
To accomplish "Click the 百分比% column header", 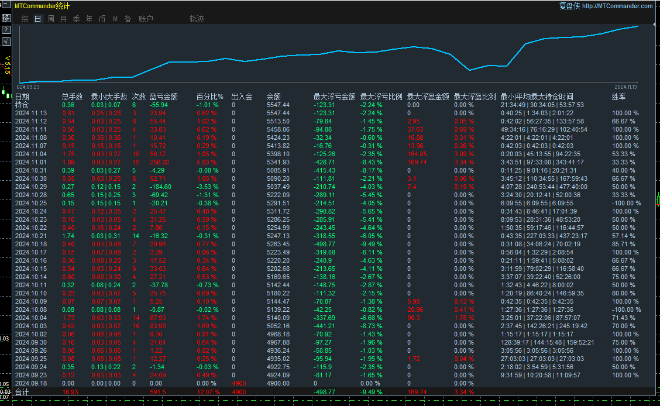I will [209, 97].
